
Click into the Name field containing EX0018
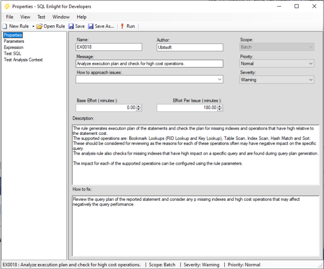[109, 47]
